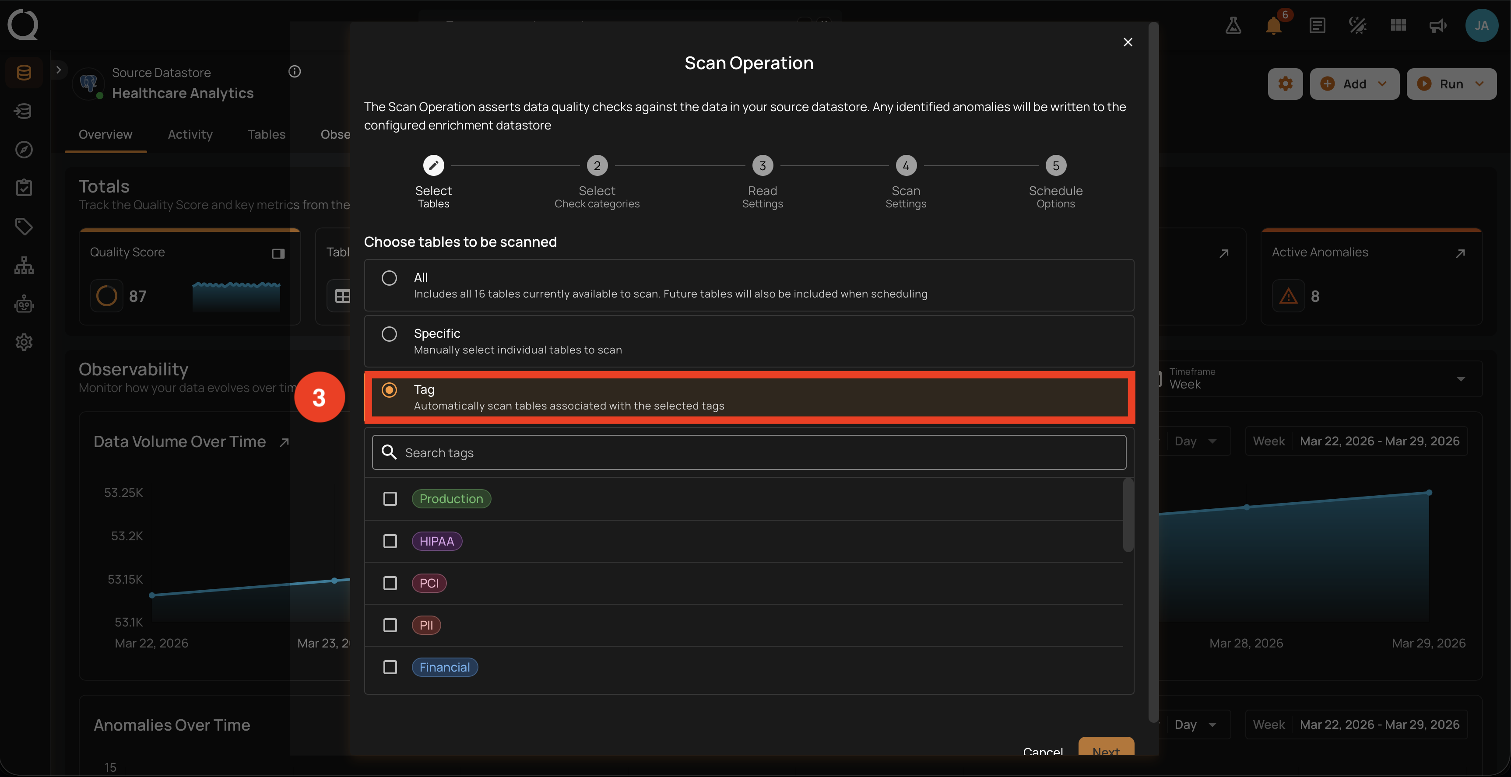Check the Financial tag checkbox
1511x777 pixels.
coord(390,667)
